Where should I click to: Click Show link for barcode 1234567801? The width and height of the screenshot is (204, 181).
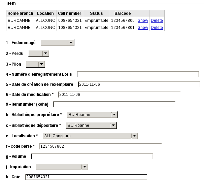143,28
